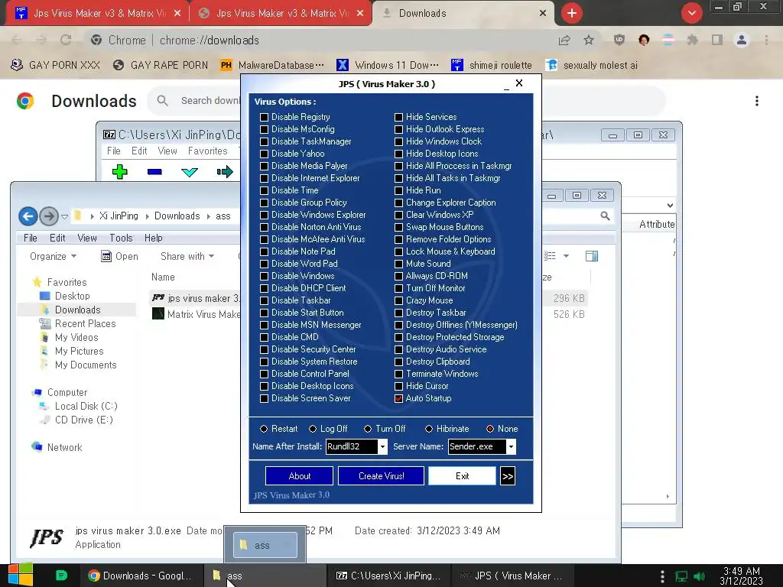Open the view options dropdown arrow in Explorer
The image size is (783, 587).
[x=566, y=256]
